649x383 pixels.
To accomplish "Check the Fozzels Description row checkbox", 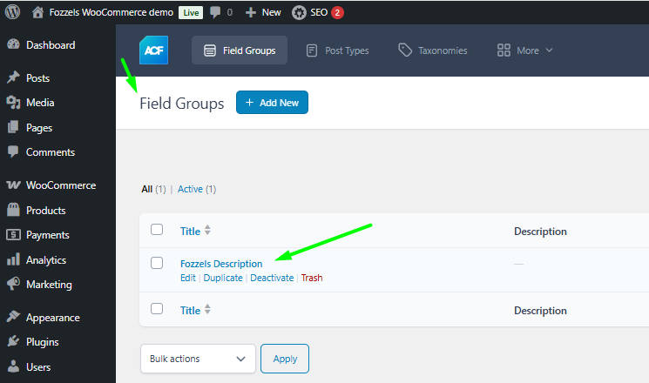I will (x=157, y=263).
